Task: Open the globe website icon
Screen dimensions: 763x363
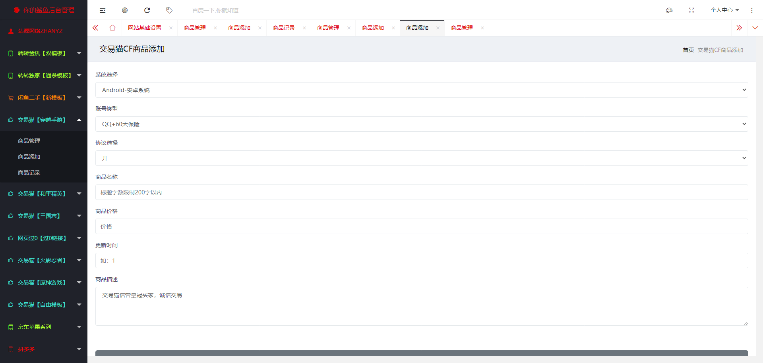Action: [125, 10]
